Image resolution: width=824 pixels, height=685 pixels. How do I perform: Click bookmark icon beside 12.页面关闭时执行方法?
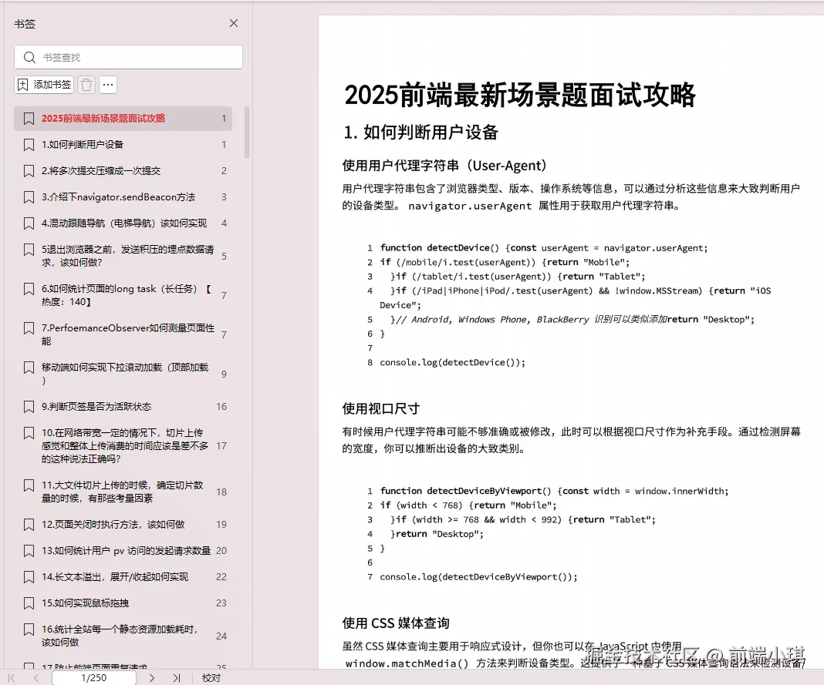pyautogui.click(x=29, y=525)
